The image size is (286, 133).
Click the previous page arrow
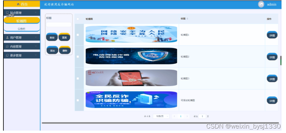(x=175, y=116)
